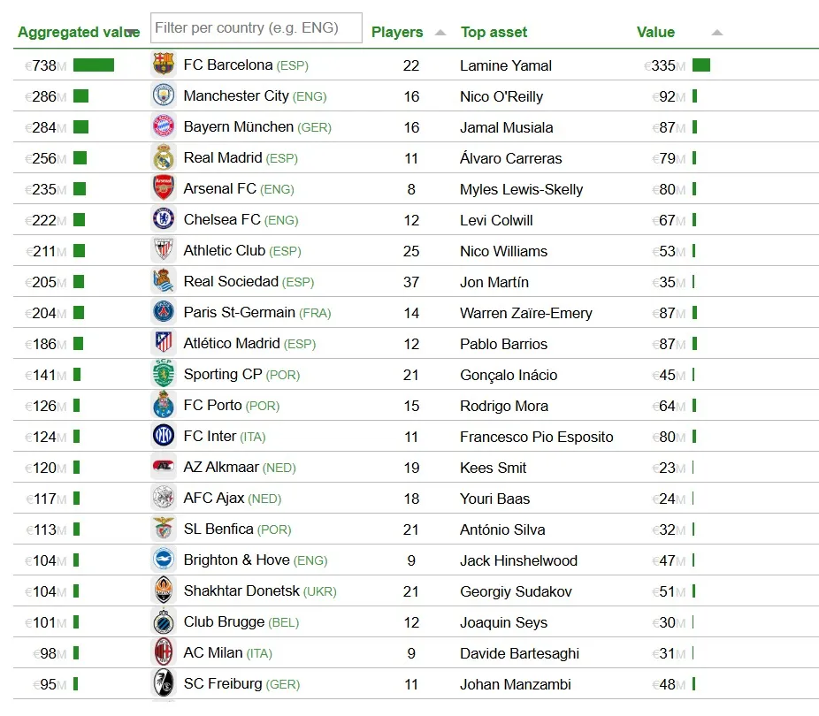Open the Real Sociedad team link
819x716 pixels.
point(231,282)
